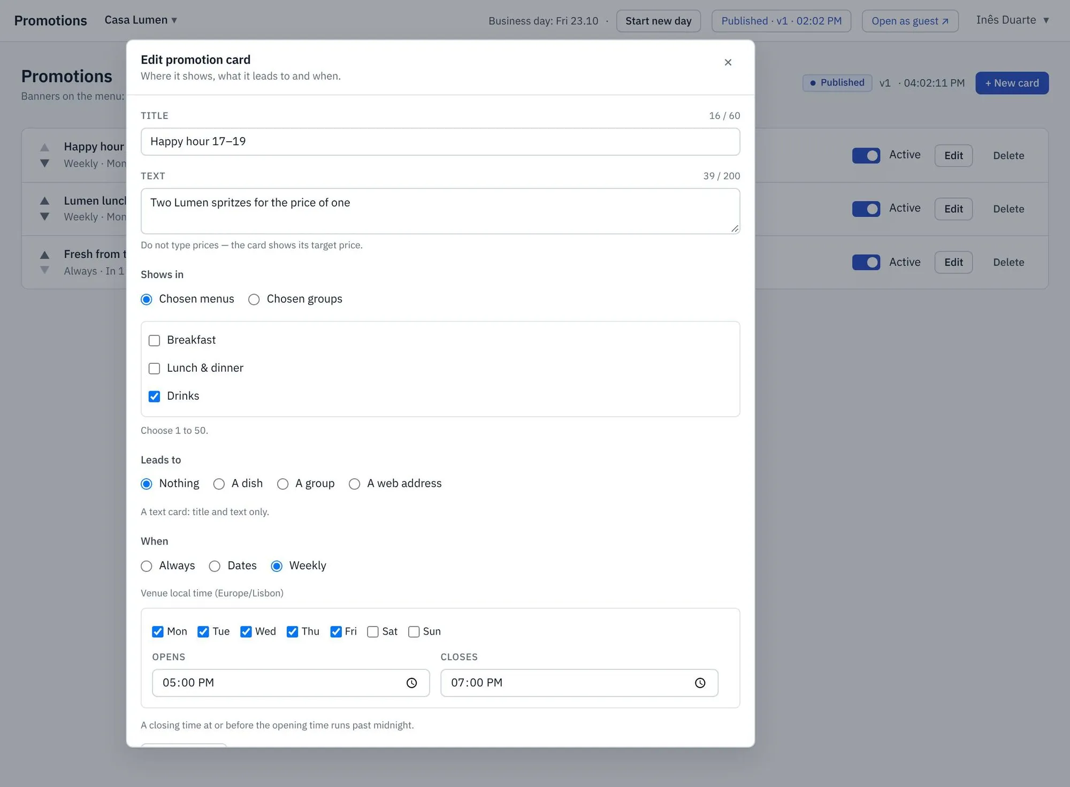Toggle Active switch for Lumen lunch card
This screenshot has width=1070, height=787.
click(x=866, y=209)
